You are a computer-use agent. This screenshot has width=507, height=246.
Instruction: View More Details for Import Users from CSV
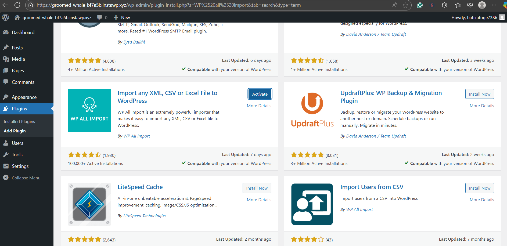[482, 200]
